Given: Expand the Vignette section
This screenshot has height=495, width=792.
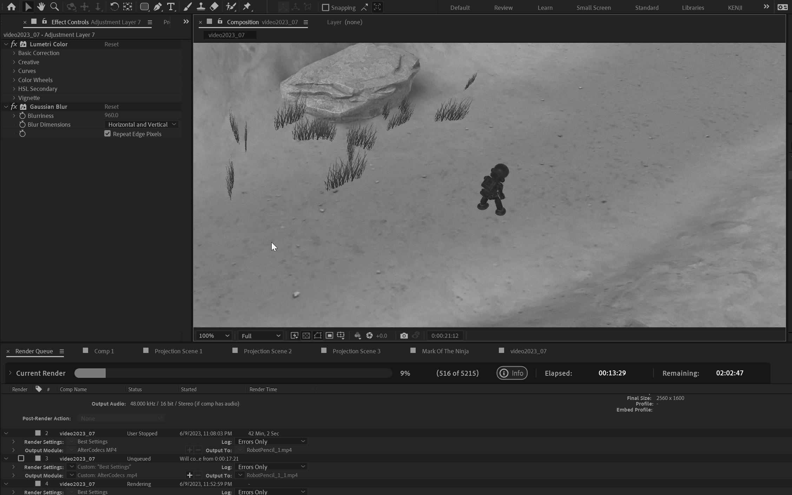Looking at the screenshot, I should pos(14,98).
